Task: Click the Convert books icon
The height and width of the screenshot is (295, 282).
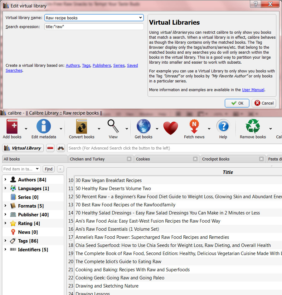Action: tap(82, 126)
